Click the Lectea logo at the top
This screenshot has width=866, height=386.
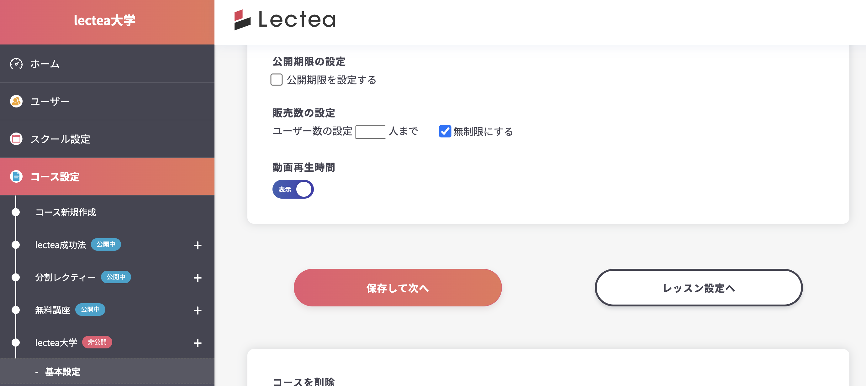(285, 20)
